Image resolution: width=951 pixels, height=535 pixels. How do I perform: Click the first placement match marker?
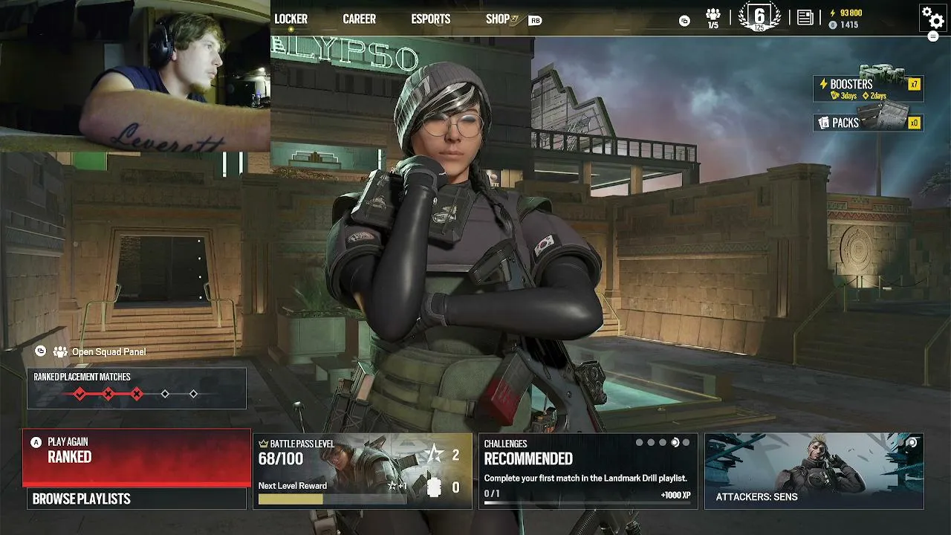(80, 394)
